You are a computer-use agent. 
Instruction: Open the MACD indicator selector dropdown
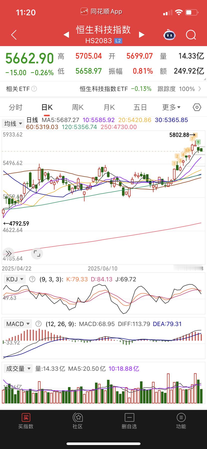pyautogui.click(x=18, y=324)
